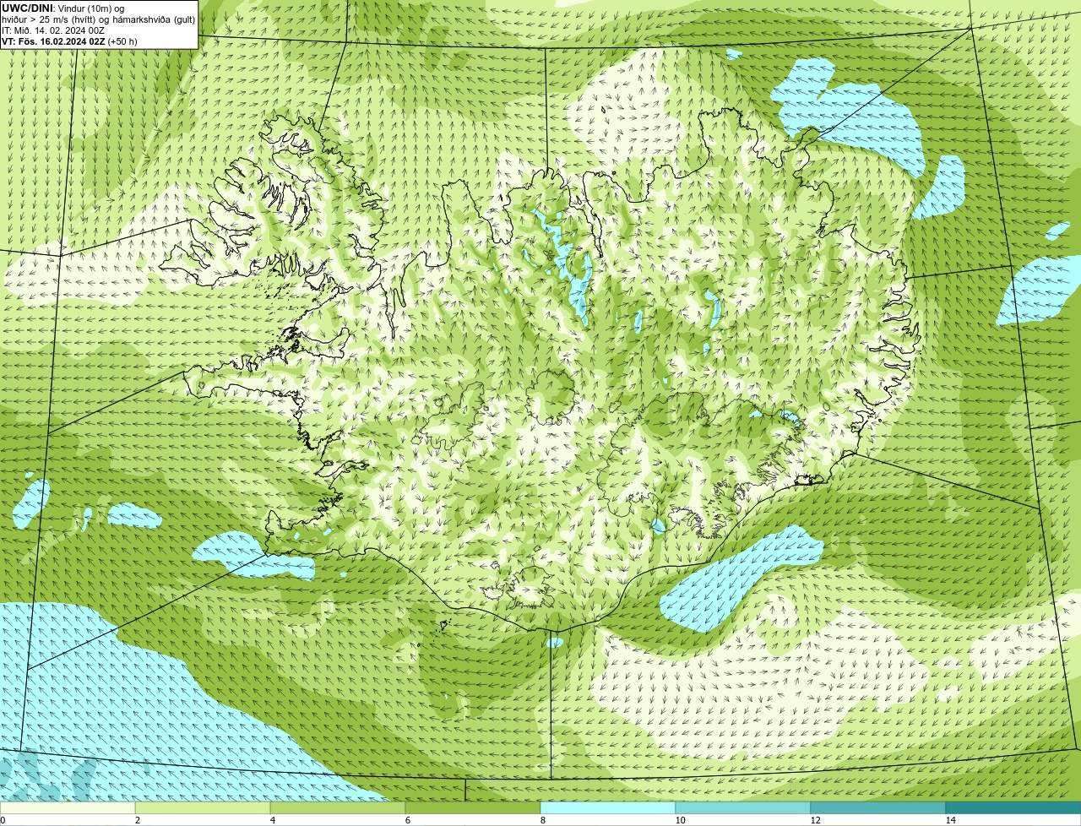
Task: Click the '14' label on the color scale
Action: click(x=950, y=820)
